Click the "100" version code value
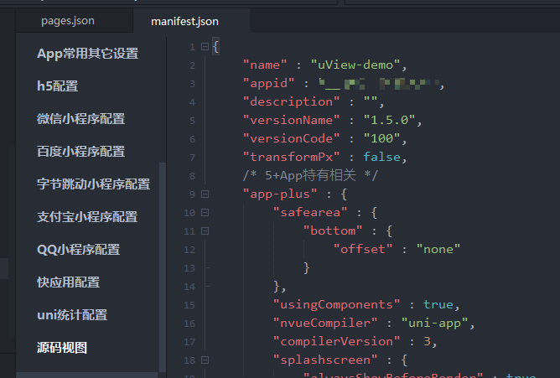 [x=381, y=139]
